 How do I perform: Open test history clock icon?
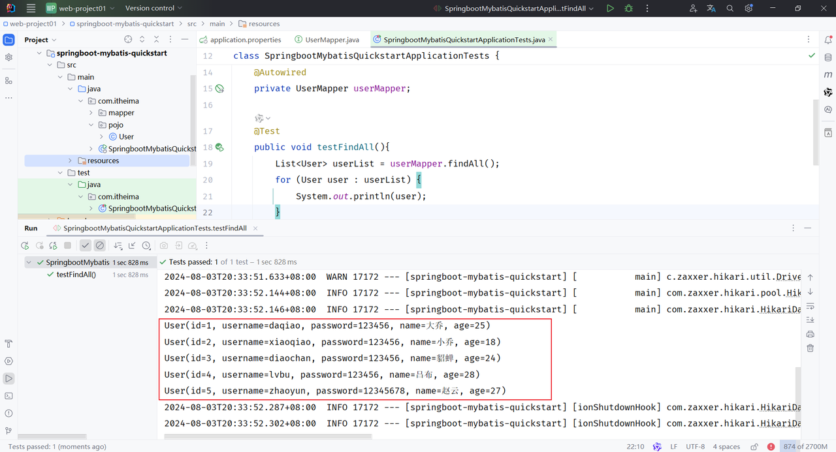coord(146,246)
